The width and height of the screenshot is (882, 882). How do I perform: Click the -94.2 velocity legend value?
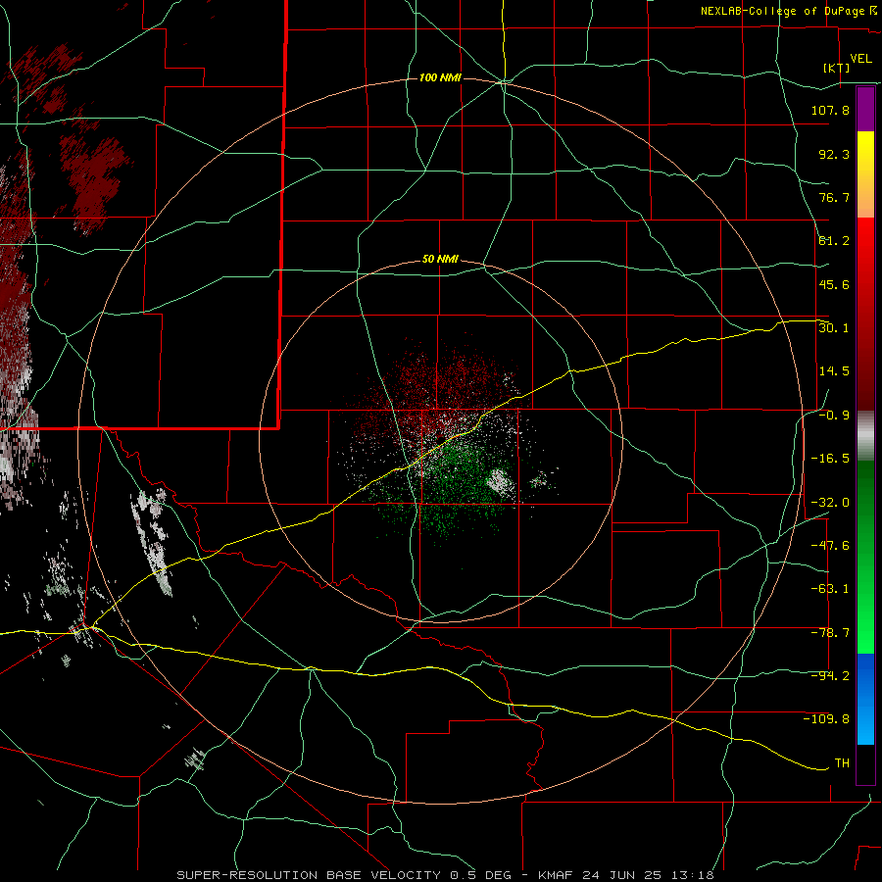[x=830, y=676]
